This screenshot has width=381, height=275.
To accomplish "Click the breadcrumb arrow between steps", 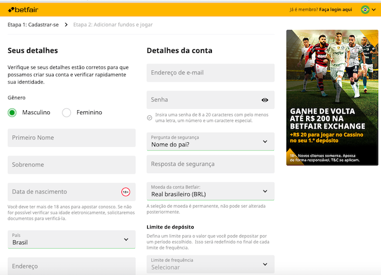I will 66,25.
